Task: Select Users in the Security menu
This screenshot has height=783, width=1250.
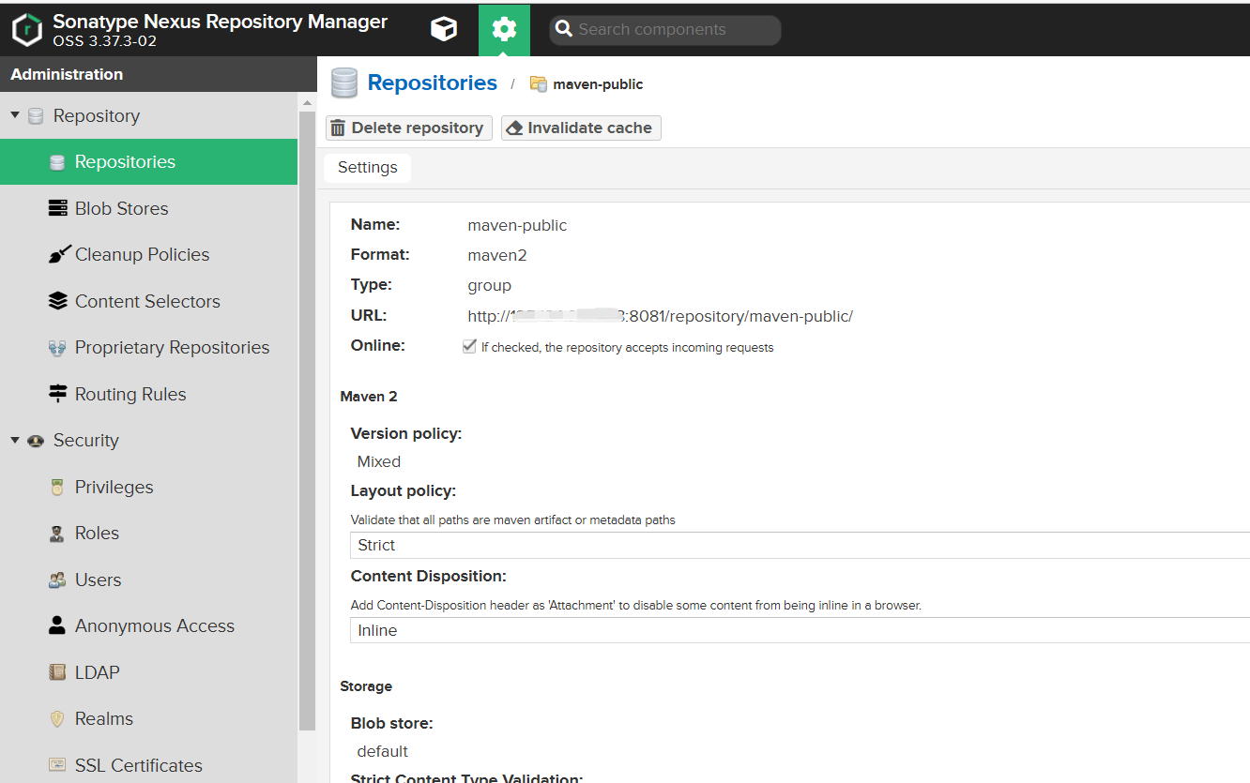Action: 59,579
